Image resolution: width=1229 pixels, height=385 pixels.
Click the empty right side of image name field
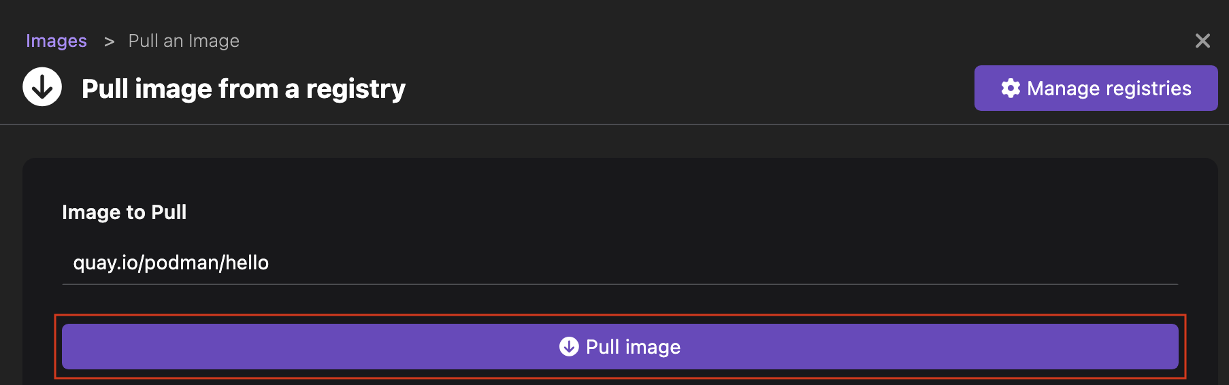coord(953,263)
